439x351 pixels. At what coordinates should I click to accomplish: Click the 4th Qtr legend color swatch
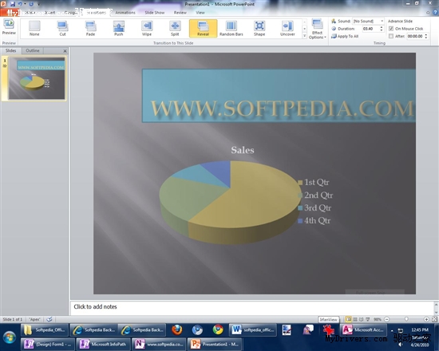[300, 221]
